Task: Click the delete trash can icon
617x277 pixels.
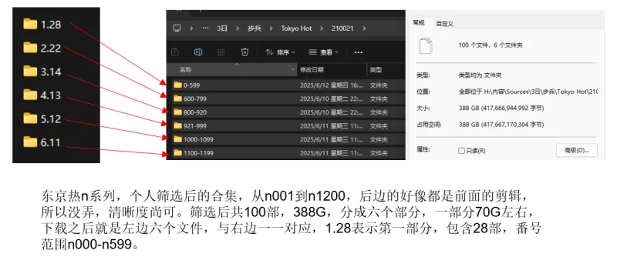Action: tap(244, 52)
